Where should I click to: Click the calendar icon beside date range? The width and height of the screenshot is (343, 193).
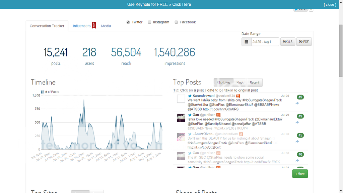point(247,42)
